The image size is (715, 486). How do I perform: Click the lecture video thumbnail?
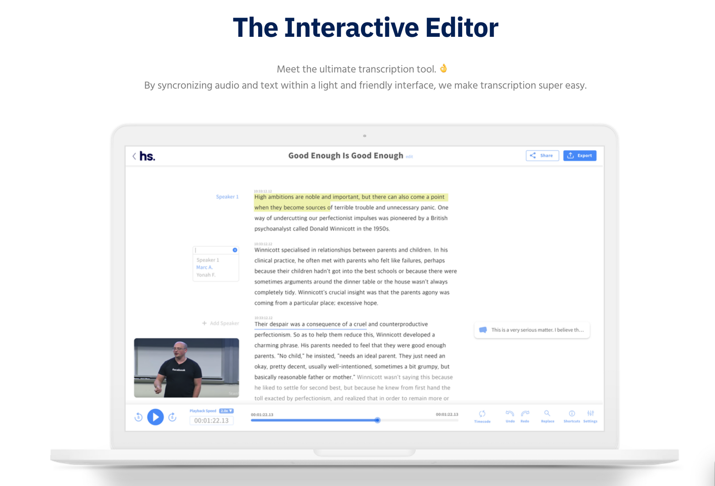186,368
